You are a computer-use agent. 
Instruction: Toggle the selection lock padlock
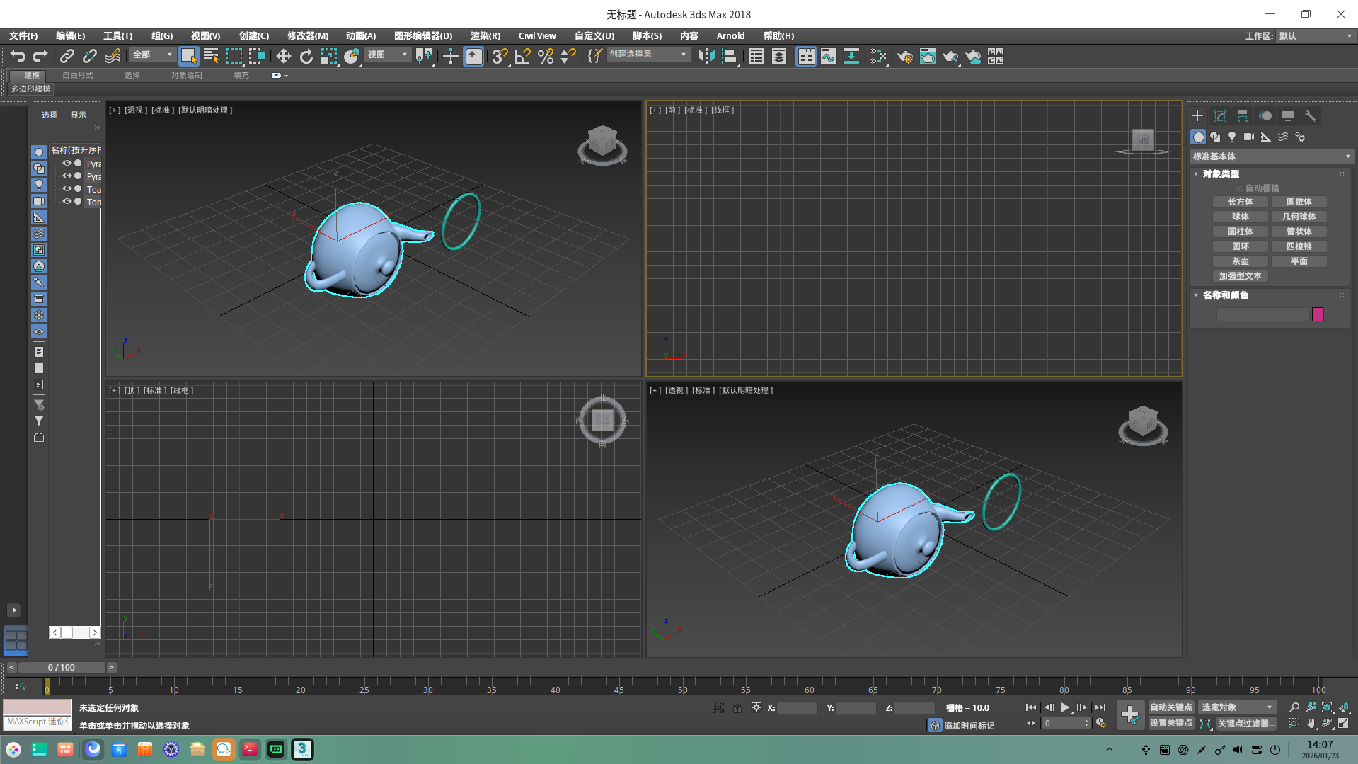(737, 707)
